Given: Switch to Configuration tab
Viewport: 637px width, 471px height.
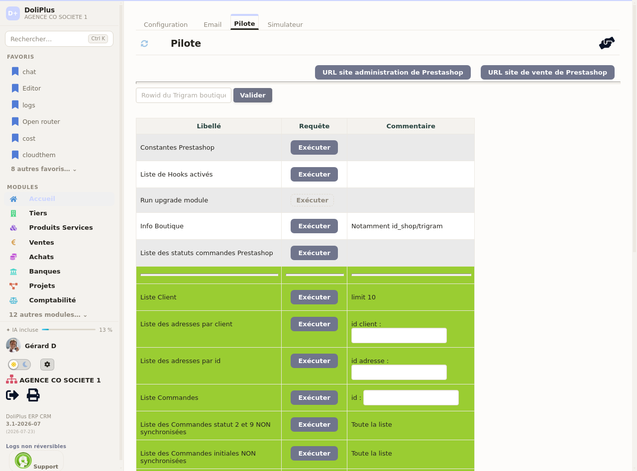Looking at the screenshot, I should pos(166,24).
